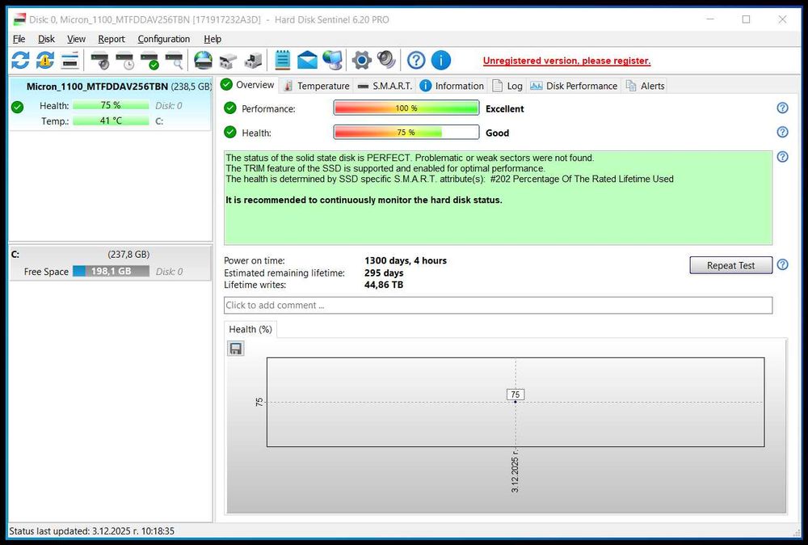Click the globe over disk icon

coord(203,61)
